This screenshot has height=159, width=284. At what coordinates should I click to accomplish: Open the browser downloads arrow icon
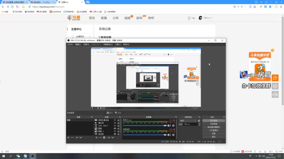[x=281, y=7]
